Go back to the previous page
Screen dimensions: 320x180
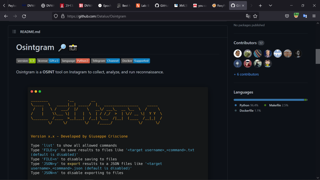tap(6, 16)
